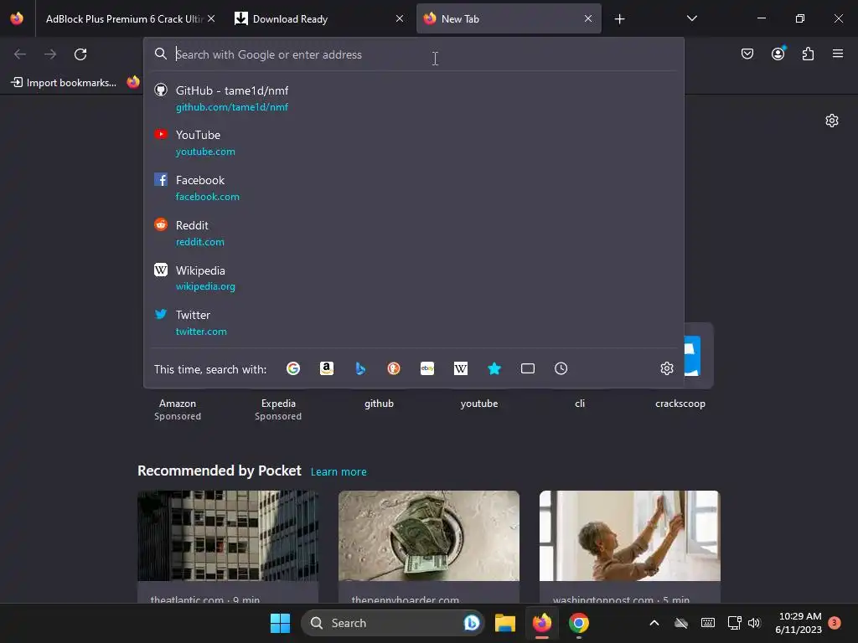Click the forward navigation arrow
The width and height of the screenshot is (858, 643).
50,54
